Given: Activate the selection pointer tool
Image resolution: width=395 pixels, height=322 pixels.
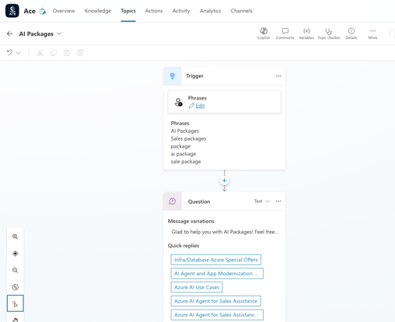Looking at the screenshot, I should pos(16,303).
